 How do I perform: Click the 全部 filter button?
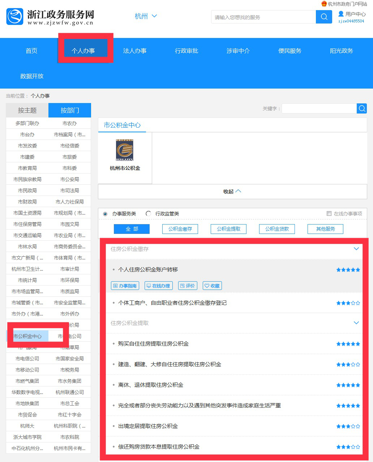point(132,229)
